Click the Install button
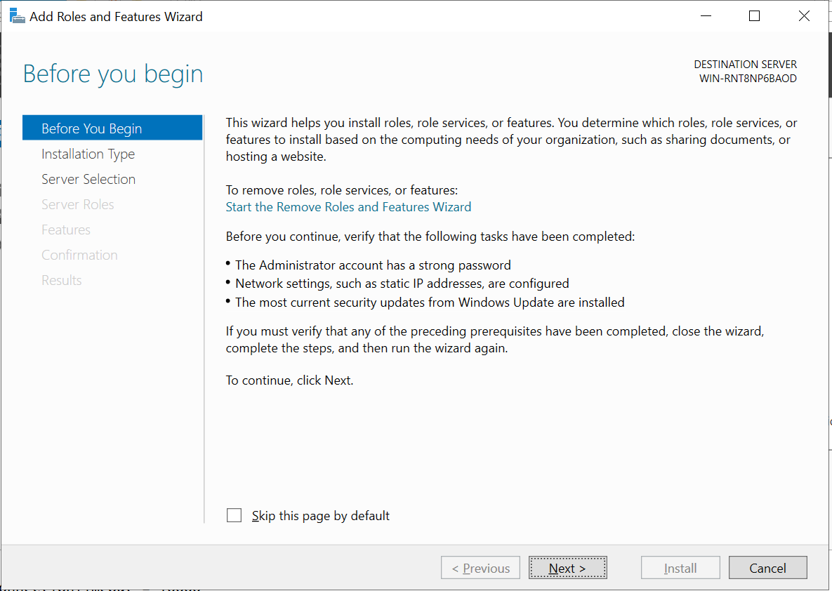The width and height of the screenshot is (832, 591). [680, 568]
